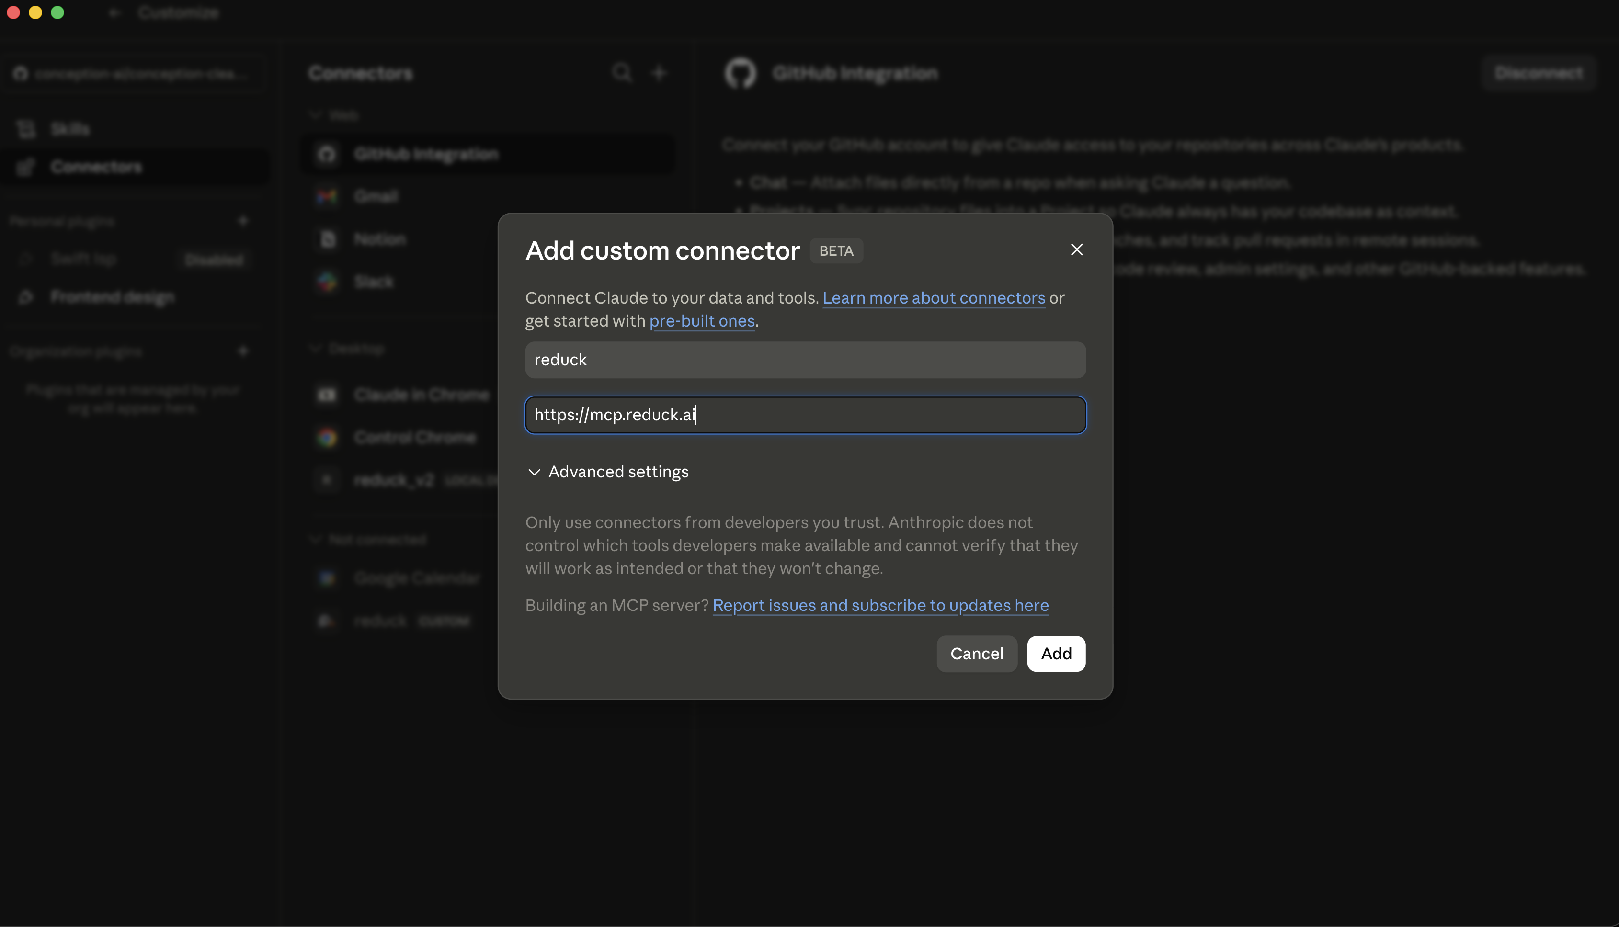Open Skills in the left sidebar

[x=134, y=129]
